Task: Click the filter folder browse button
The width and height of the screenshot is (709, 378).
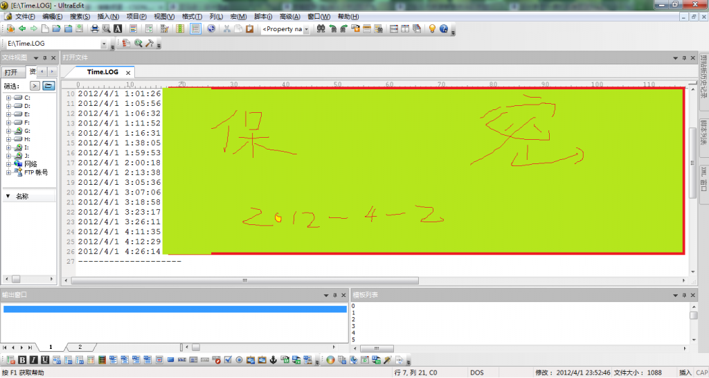Action: 48,86
